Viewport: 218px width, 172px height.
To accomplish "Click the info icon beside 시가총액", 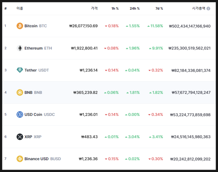I will coord(208,8).
